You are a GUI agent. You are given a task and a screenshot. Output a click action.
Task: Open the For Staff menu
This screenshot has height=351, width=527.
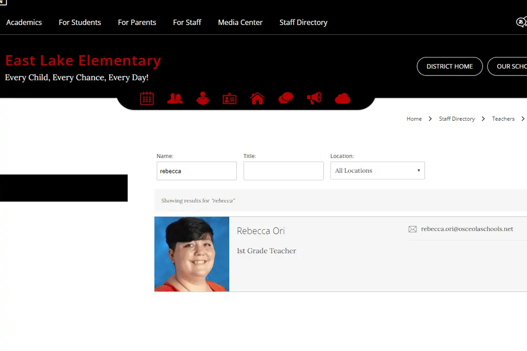click(x=187, y=22)
